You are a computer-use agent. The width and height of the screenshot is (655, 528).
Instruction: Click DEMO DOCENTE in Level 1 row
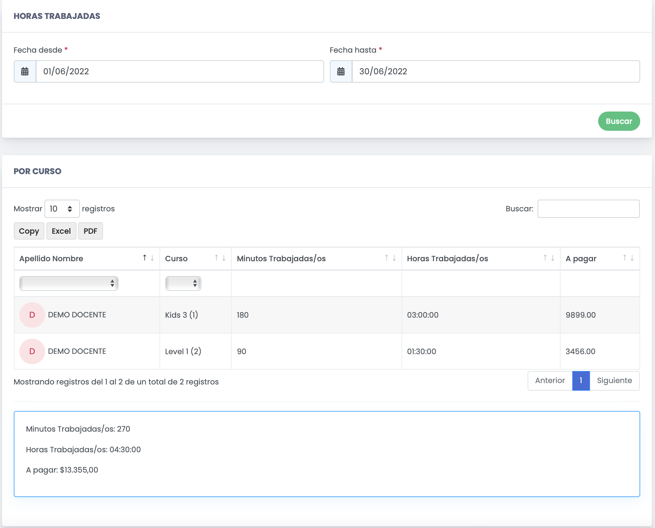[x=77, y=351]
